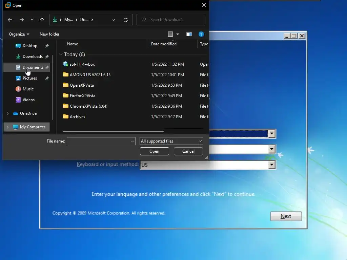Change the view layout icon
The height and width of the screenshot is (260, 347).
click(x=170, y=34)
